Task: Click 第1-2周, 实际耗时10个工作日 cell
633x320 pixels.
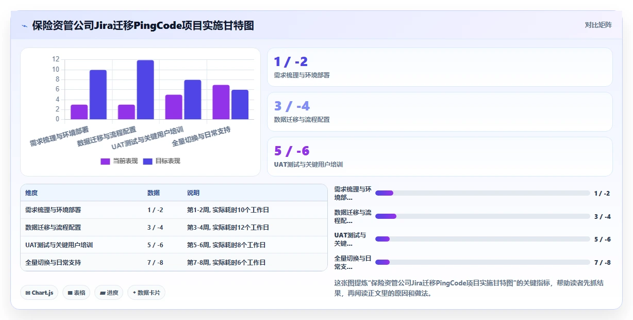Action: (255, 210)
